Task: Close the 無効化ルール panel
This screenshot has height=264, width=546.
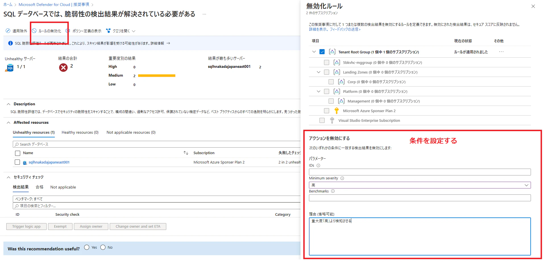Action: point(533,6)
